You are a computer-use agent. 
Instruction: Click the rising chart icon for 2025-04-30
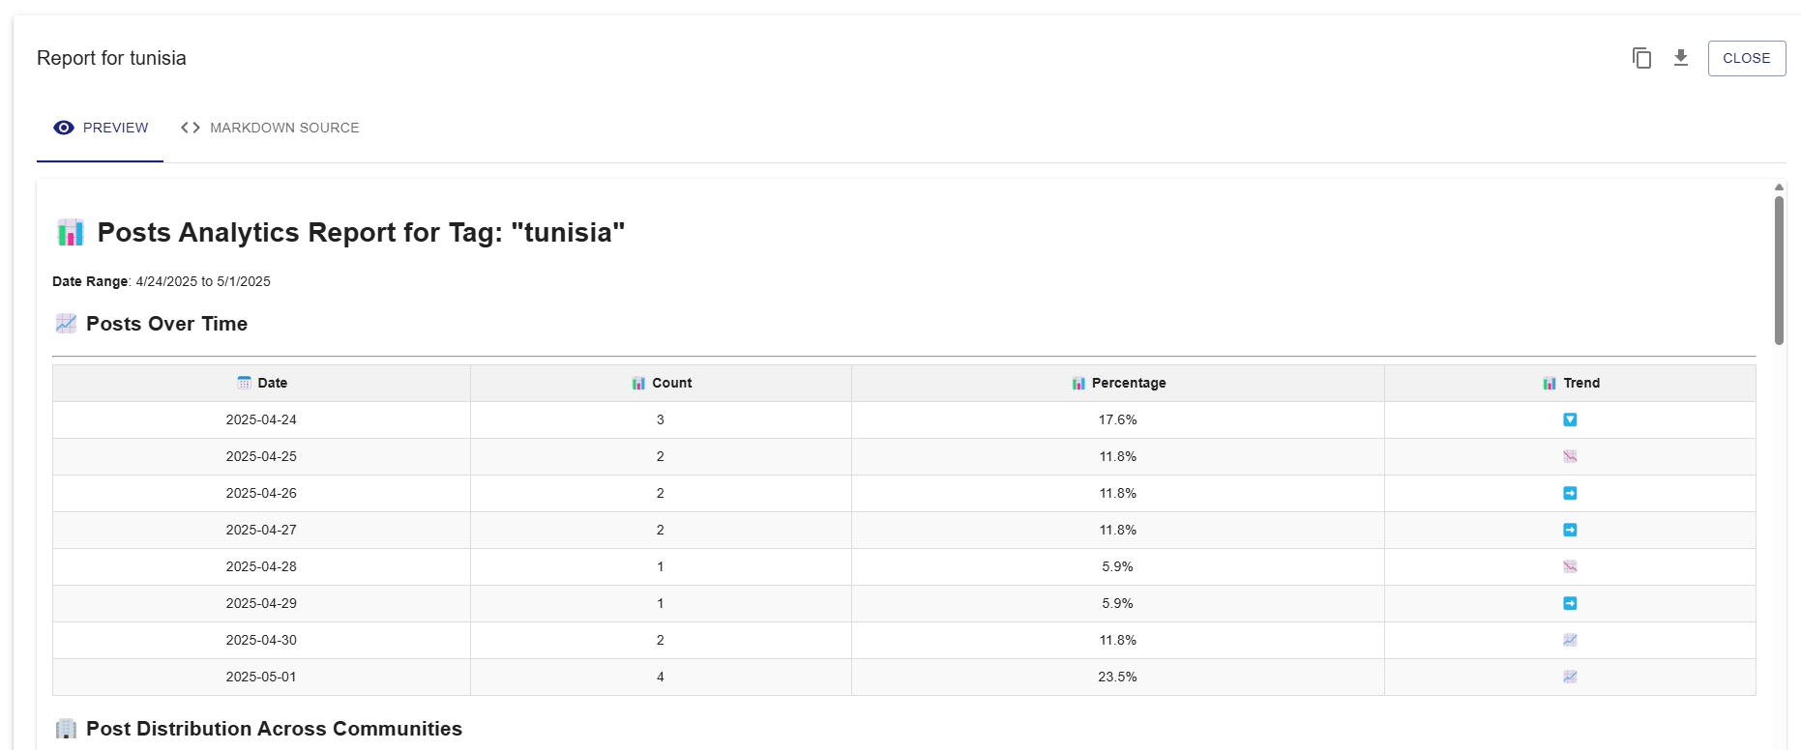1570,640
